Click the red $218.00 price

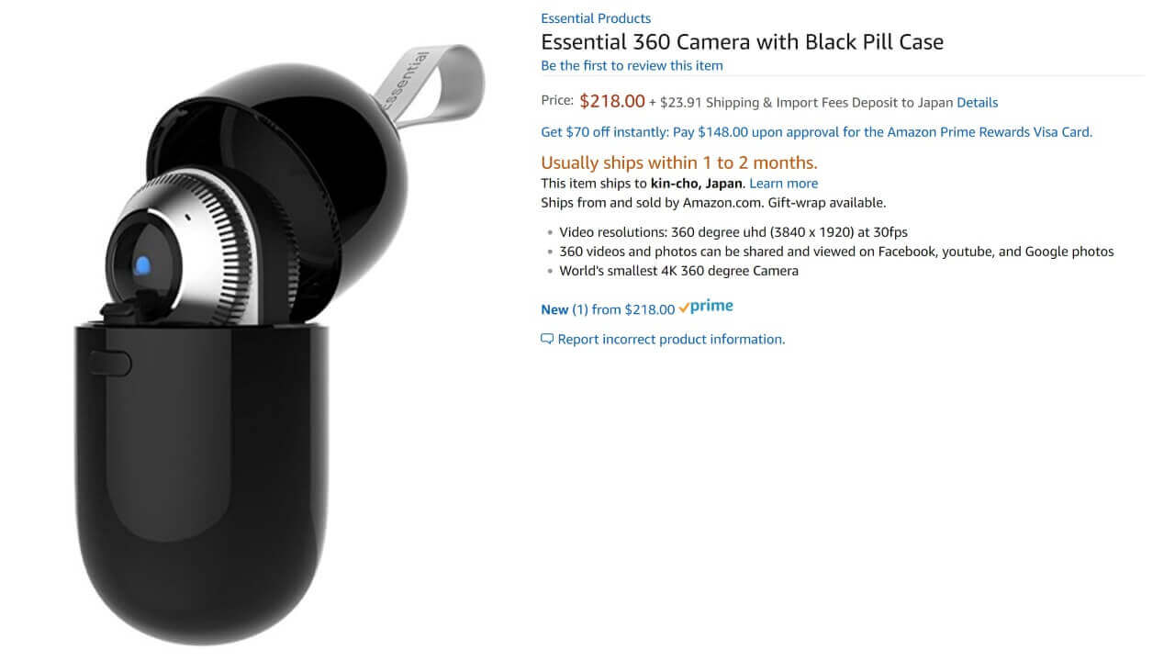pyautogui.click(x=612, y=101)
